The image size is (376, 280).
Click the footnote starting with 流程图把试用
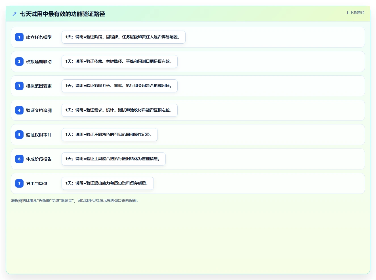click(x=75, y=201)
